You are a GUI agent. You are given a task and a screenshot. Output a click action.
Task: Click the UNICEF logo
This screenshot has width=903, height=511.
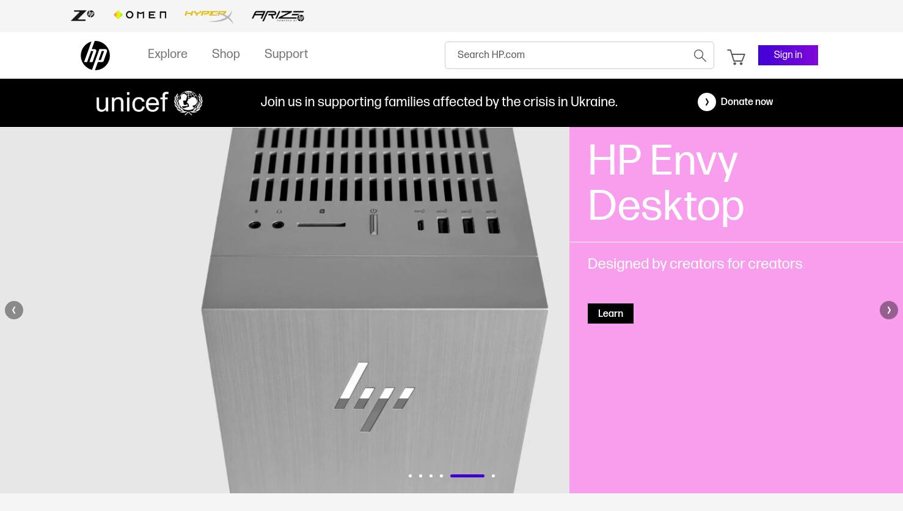(149, 103)
